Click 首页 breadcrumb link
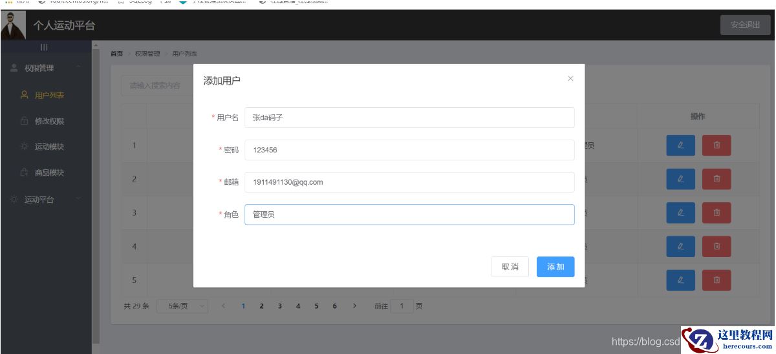776x354 pixels. pos(116,54)
